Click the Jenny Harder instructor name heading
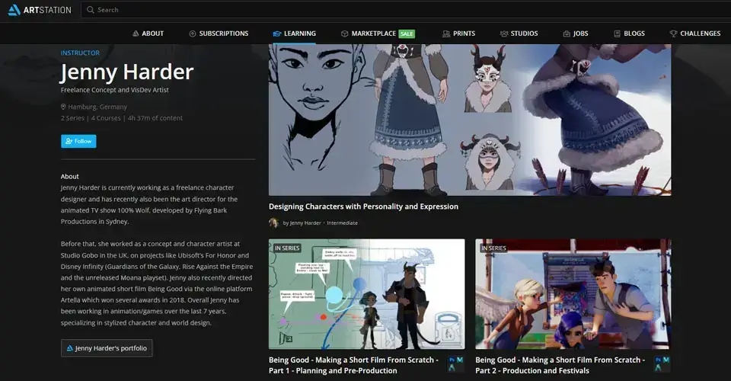This screenshot has height=381, width=731. pyautogui.click(x=127, y=72)
